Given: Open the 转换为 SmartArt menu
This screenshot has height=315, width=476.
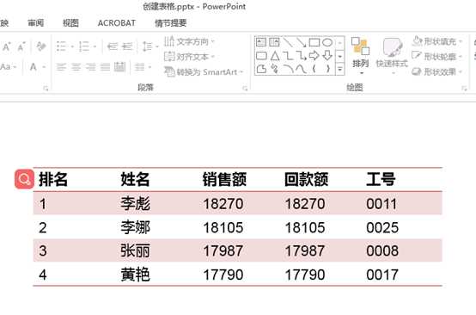Looking at the screenshot, I should pyautogui.click(x=204, y=71).
